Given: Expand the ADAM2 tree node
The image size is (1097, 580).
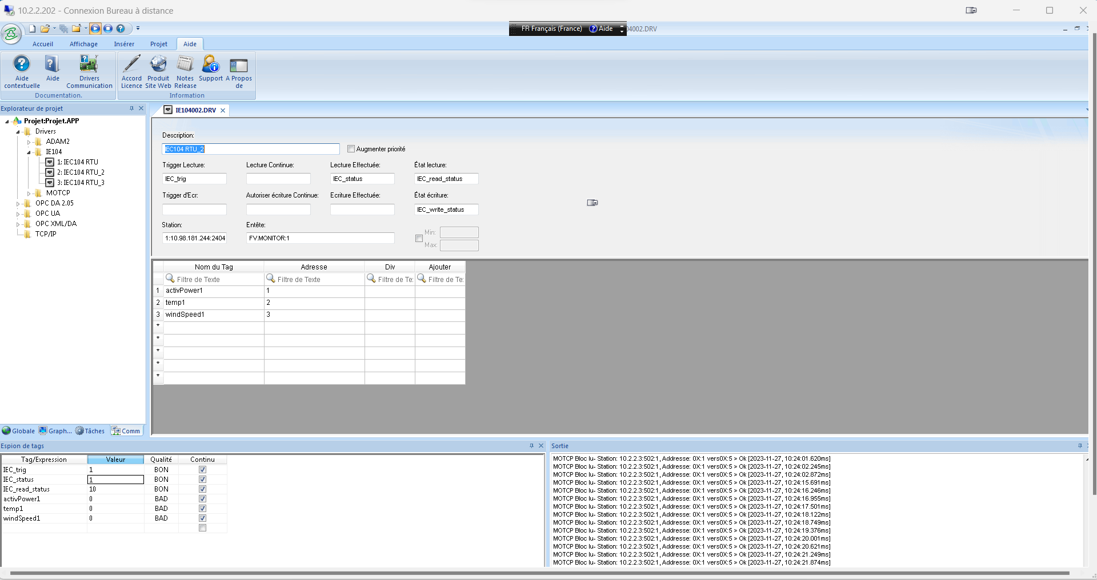Looking at the screenshot, I should pos(29,142).
